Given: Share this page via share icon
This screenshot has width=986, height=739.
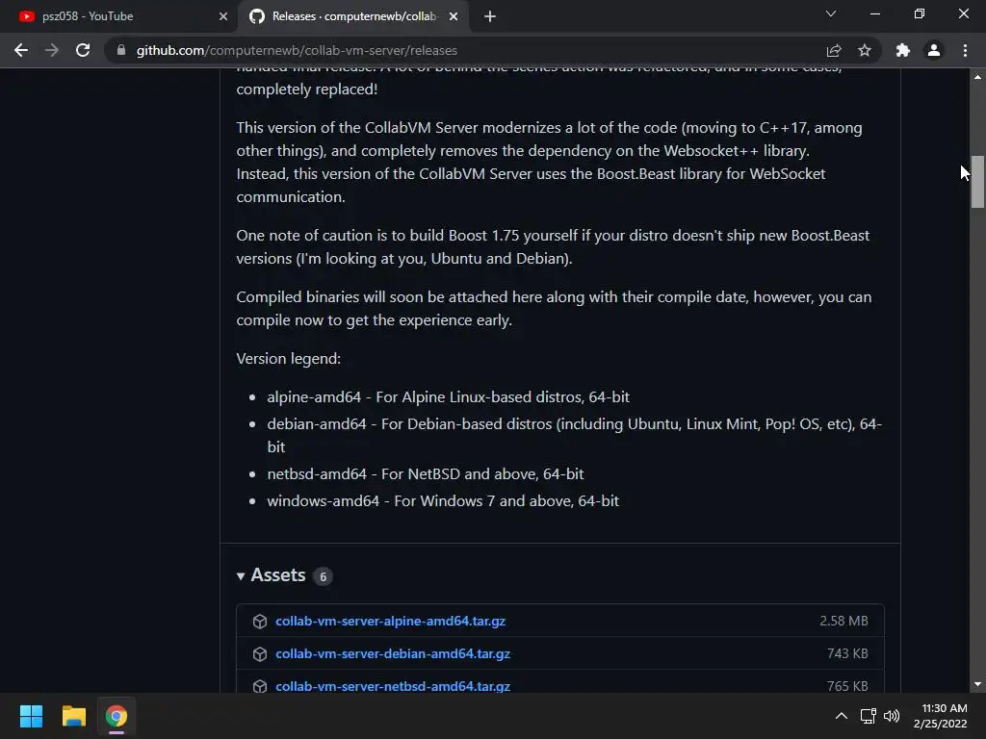Looking at the screenshot, I should pos(834,50).
